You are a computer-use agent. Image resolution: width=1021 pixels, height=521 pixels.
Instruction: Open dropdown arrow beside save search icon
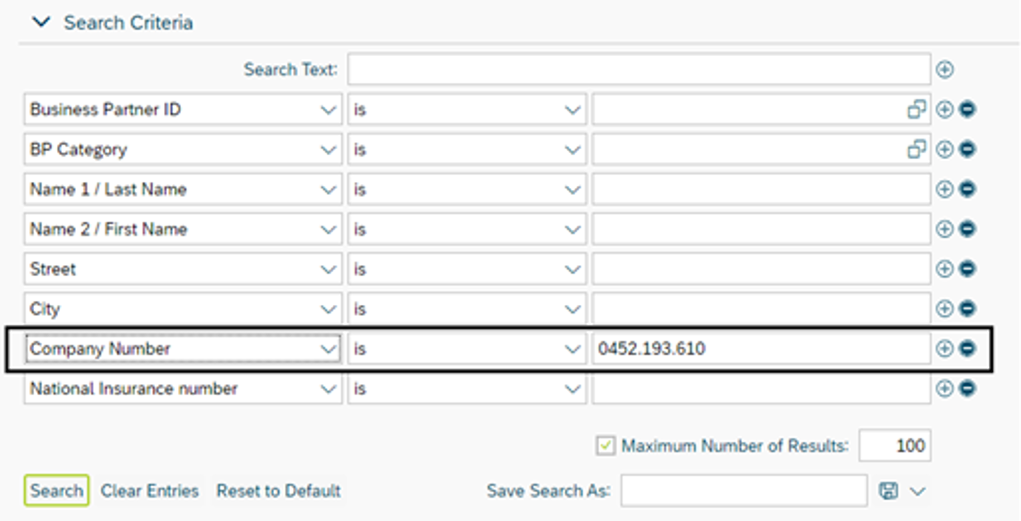pos(917,491)
